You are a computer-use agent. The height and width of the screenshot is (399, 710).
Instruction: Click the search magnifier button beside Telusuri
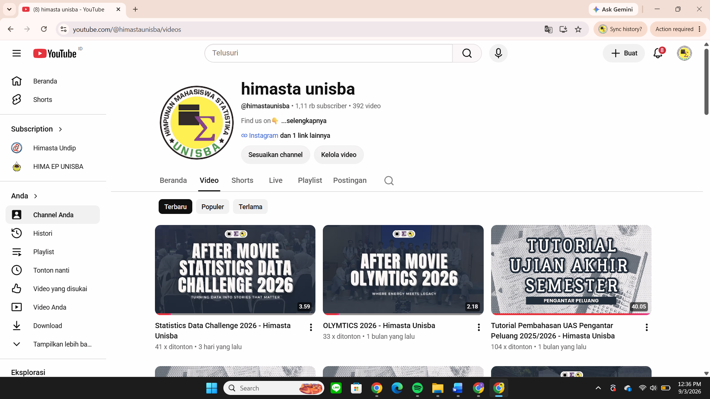click(x=467, y=53)
